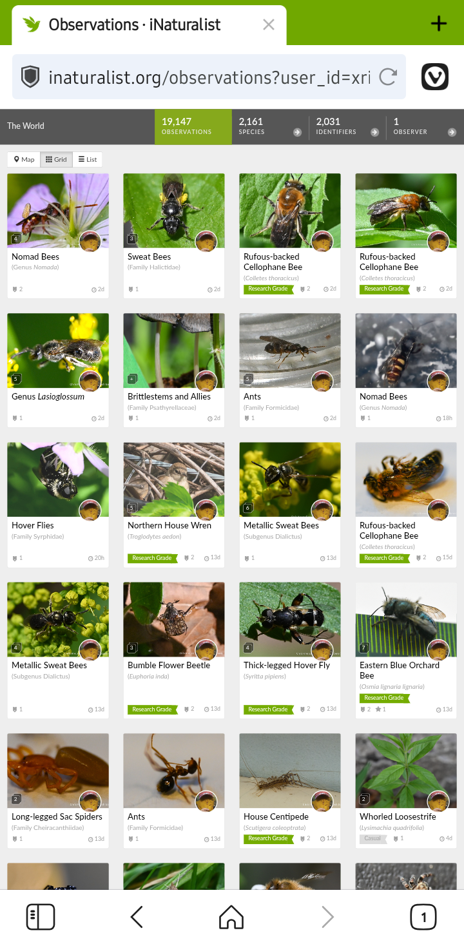Open the Bumble Flower Beetle photo thumbnail
464x944 pixels.
point(174,619)
